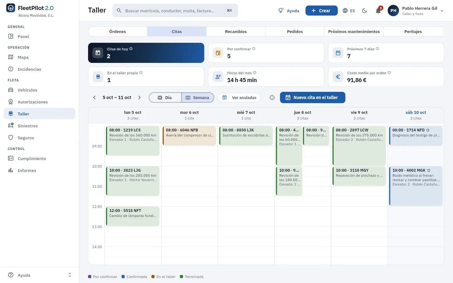Open appointment 12:00 · 5518 NFT
The image size is (453, 283).
pyautogui.click(x=133, y=216)
